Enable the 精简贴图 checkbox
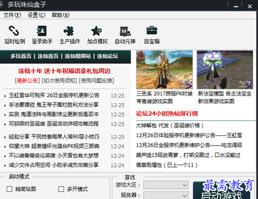 pos(9,189)
